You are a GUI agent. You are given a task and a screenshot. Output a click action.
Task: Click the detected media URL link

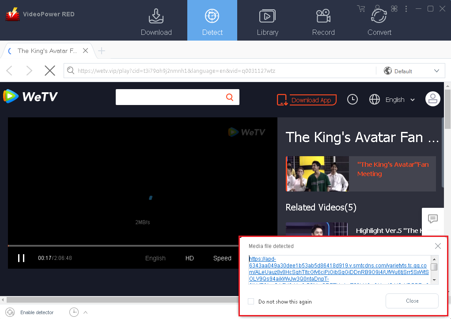pyautogui.click(x=339, y=269)
